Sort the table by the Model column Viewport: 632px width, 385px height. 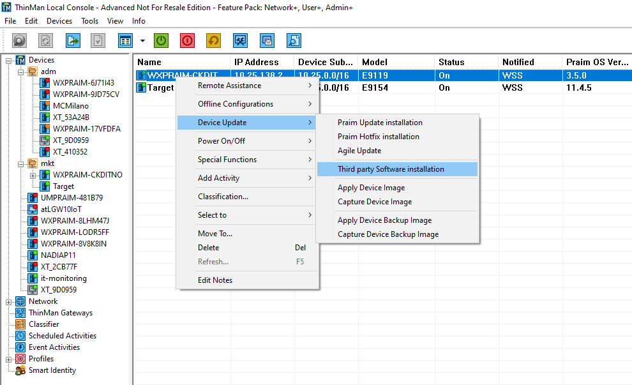pyautogui.click(x=396, y=62)
